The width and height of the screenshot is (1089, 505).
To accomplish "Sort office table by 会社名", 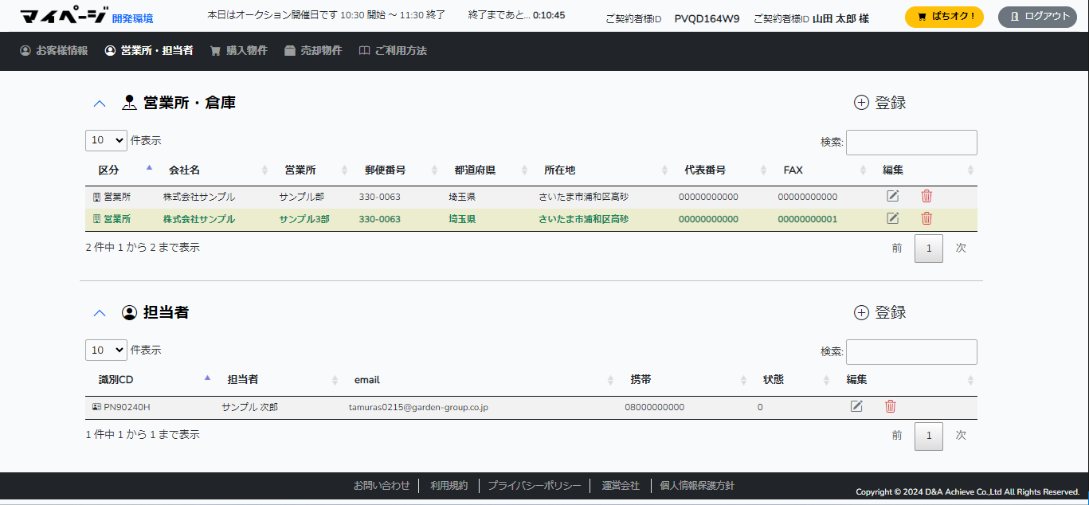I will [214, 170].
